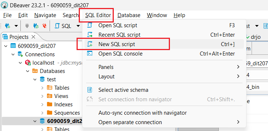The image size is (268, 131).
Task: Select the Databases tree item
Action: pos(52,71)
